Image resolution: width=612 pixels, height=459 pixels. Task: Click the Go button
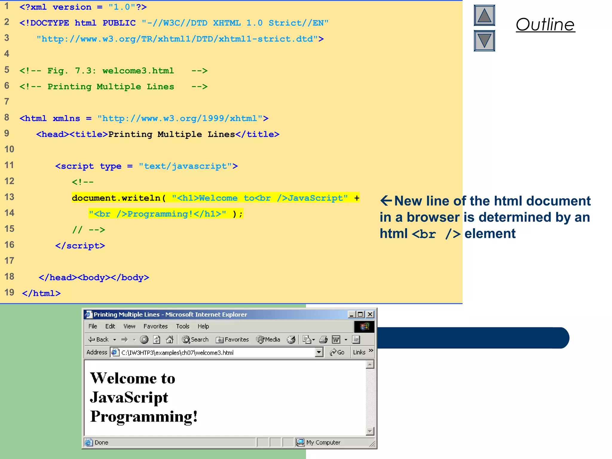pos(337,353)
